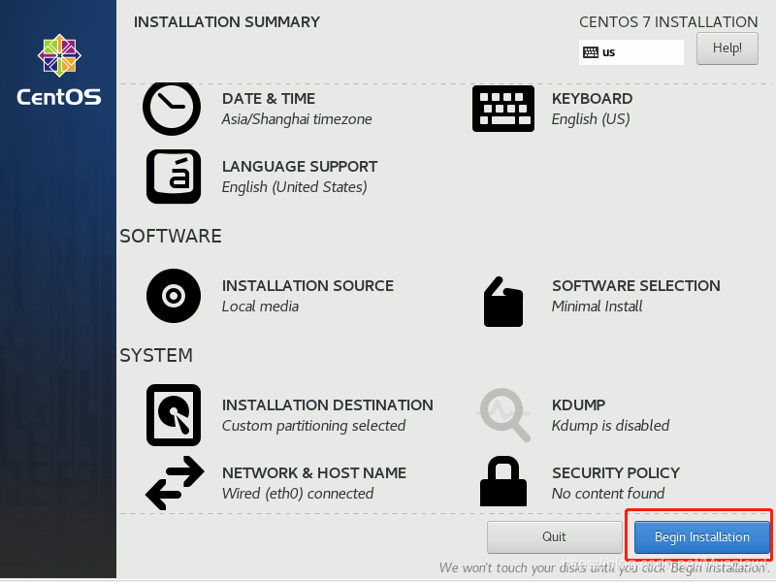This screenshot has width=776, height=582.
Task: Open SOFTWARE SELECTION heading
Action: 636,285
